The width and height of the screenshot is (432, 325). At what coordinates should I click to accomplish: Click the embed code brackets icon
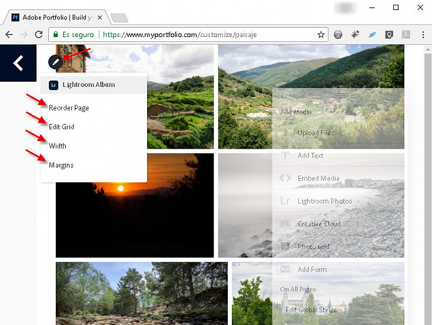(x=285, y=178)
